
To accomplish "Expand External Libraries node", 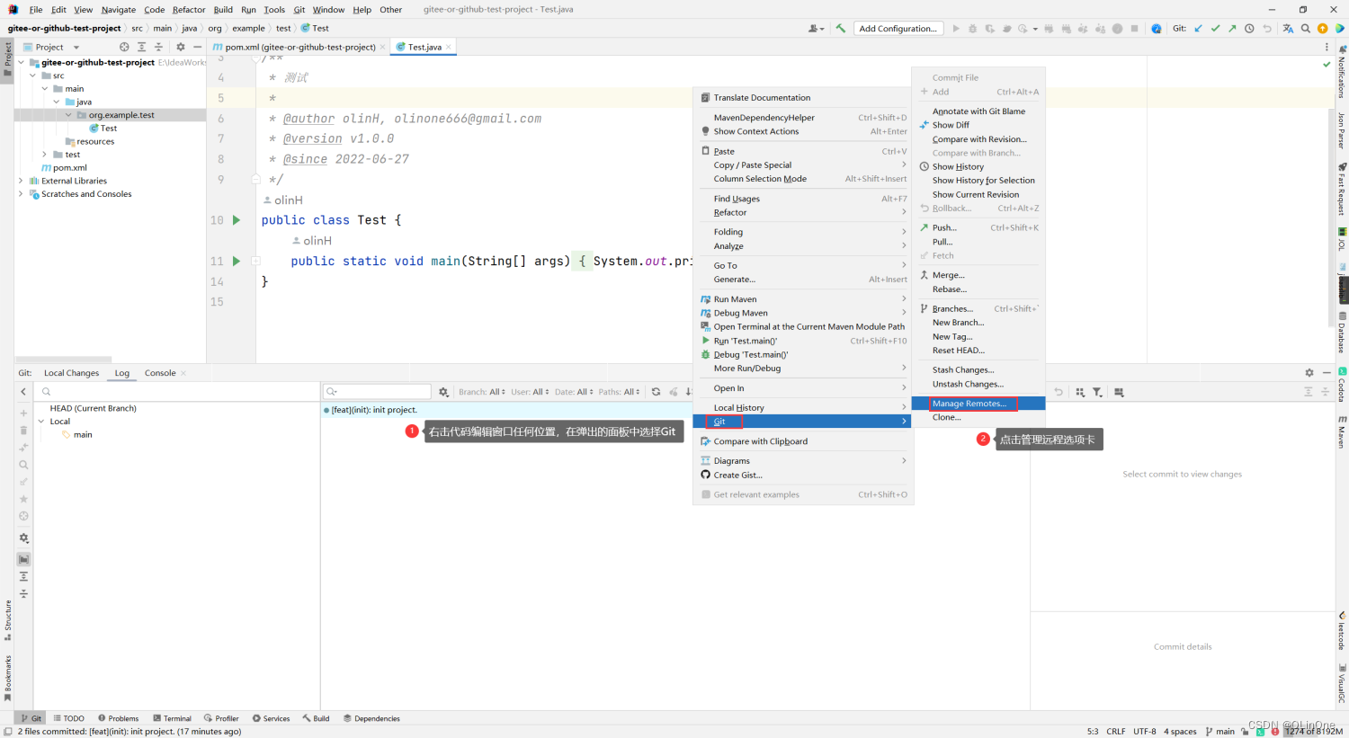I will click(21, 181).
